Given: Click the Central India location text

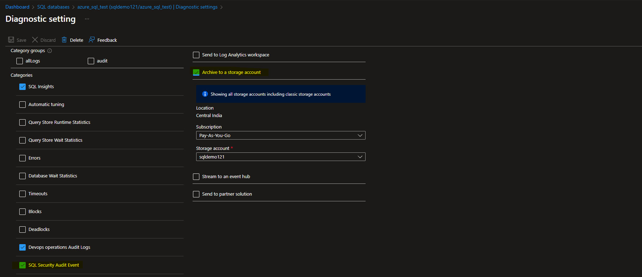Looking at the screenshot, I should coord(209,115).
